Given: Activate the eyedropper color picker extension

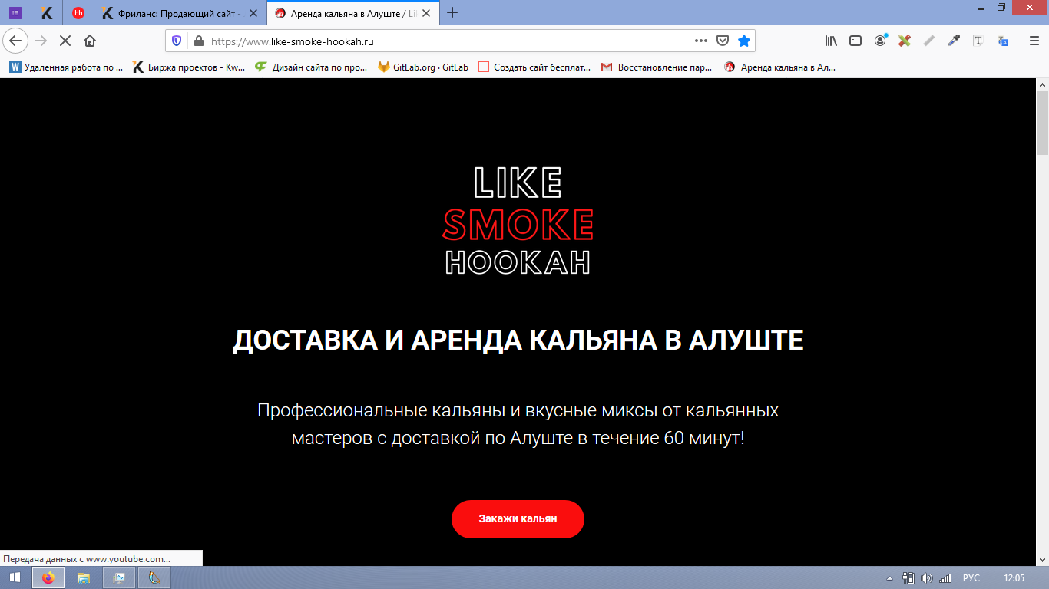Looking at the screenshot, I should pyautogui.click(x=954, y=41).
